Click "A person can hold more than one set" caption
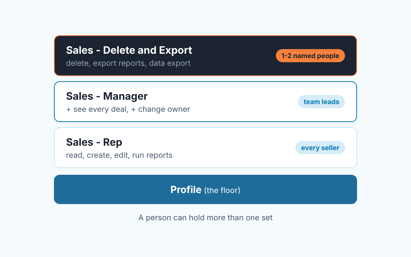 [206, 218]
